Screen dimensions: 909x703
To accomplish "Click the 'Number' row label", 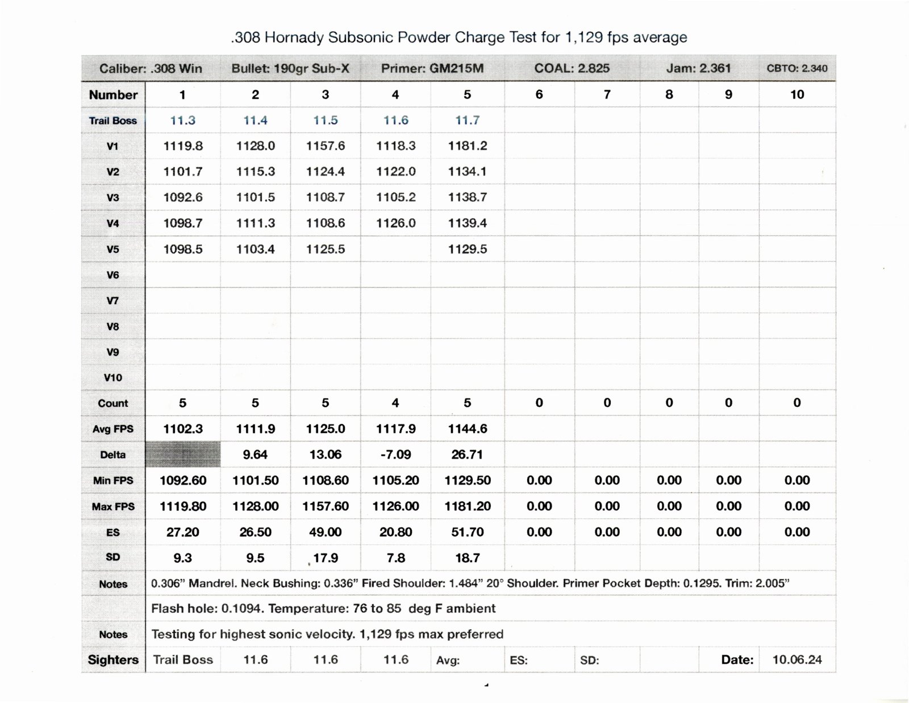I will point(113,95).
